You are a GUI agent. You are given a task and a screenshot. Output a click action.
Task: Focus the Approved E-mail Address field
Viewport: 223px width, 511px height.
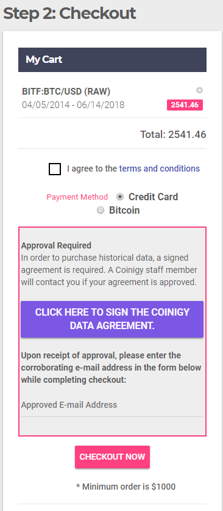point(112,405)
